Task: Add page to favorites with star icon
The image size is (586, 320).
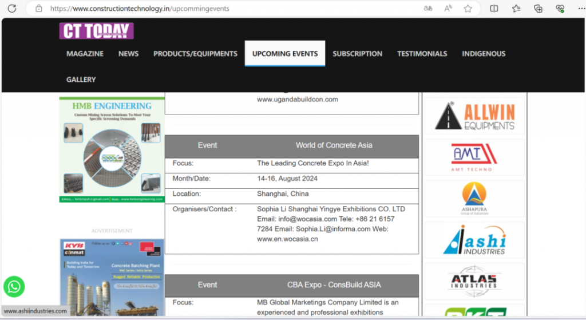Action: click(x=468, y=9)
